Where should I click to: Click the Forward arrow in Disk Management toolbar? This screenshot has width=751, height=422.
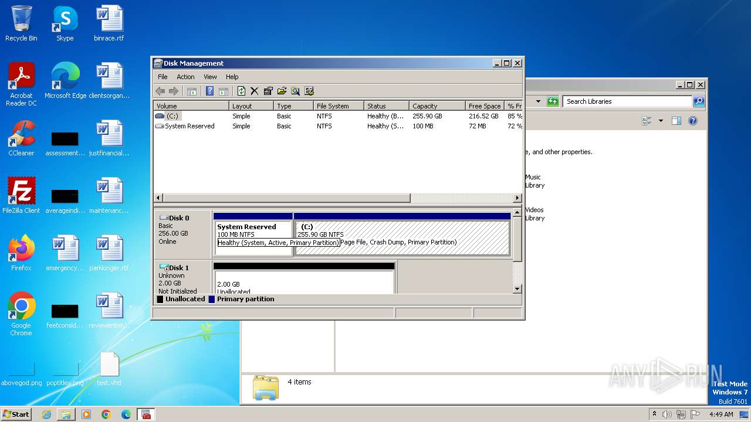point(173,91)
